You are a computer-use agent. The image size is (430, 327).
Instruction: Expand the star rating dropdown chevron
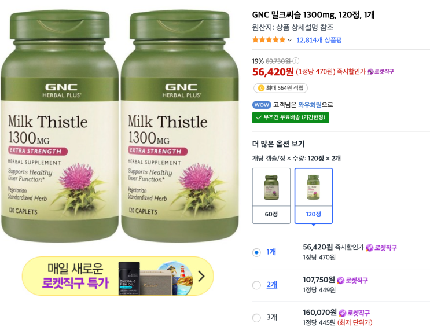tap(289, 40)
